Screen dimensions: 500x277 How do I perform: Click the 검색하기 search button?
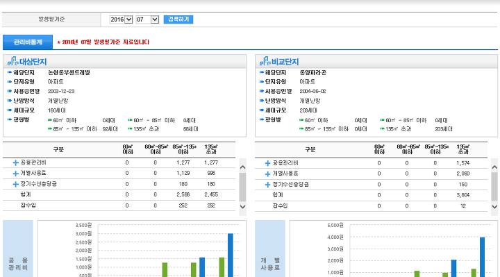coord(178,19)
